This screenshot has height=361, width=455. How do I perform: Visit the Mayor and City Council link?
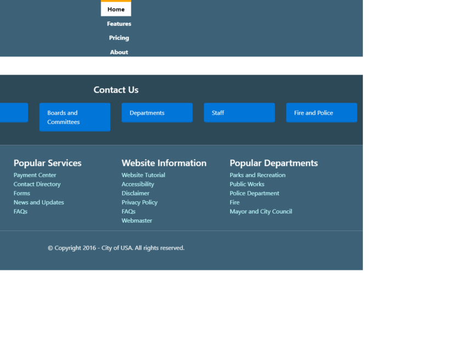pyautogui.click(x=261, y=211)
